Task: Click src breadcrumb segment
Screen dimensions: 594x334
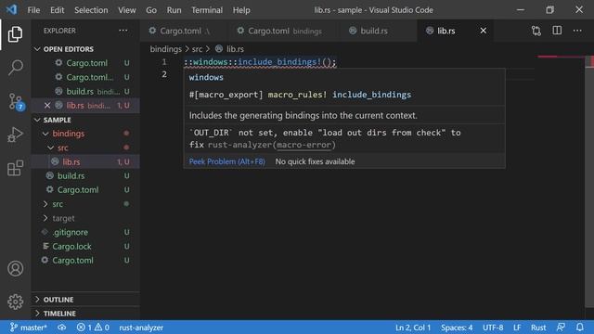Action: point(197,49)
